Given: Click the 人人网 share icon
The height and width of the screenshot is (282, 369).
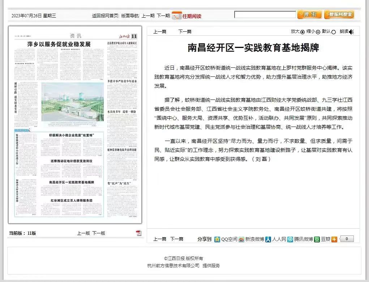Looking at the screenshot, I should click(268, 239).
